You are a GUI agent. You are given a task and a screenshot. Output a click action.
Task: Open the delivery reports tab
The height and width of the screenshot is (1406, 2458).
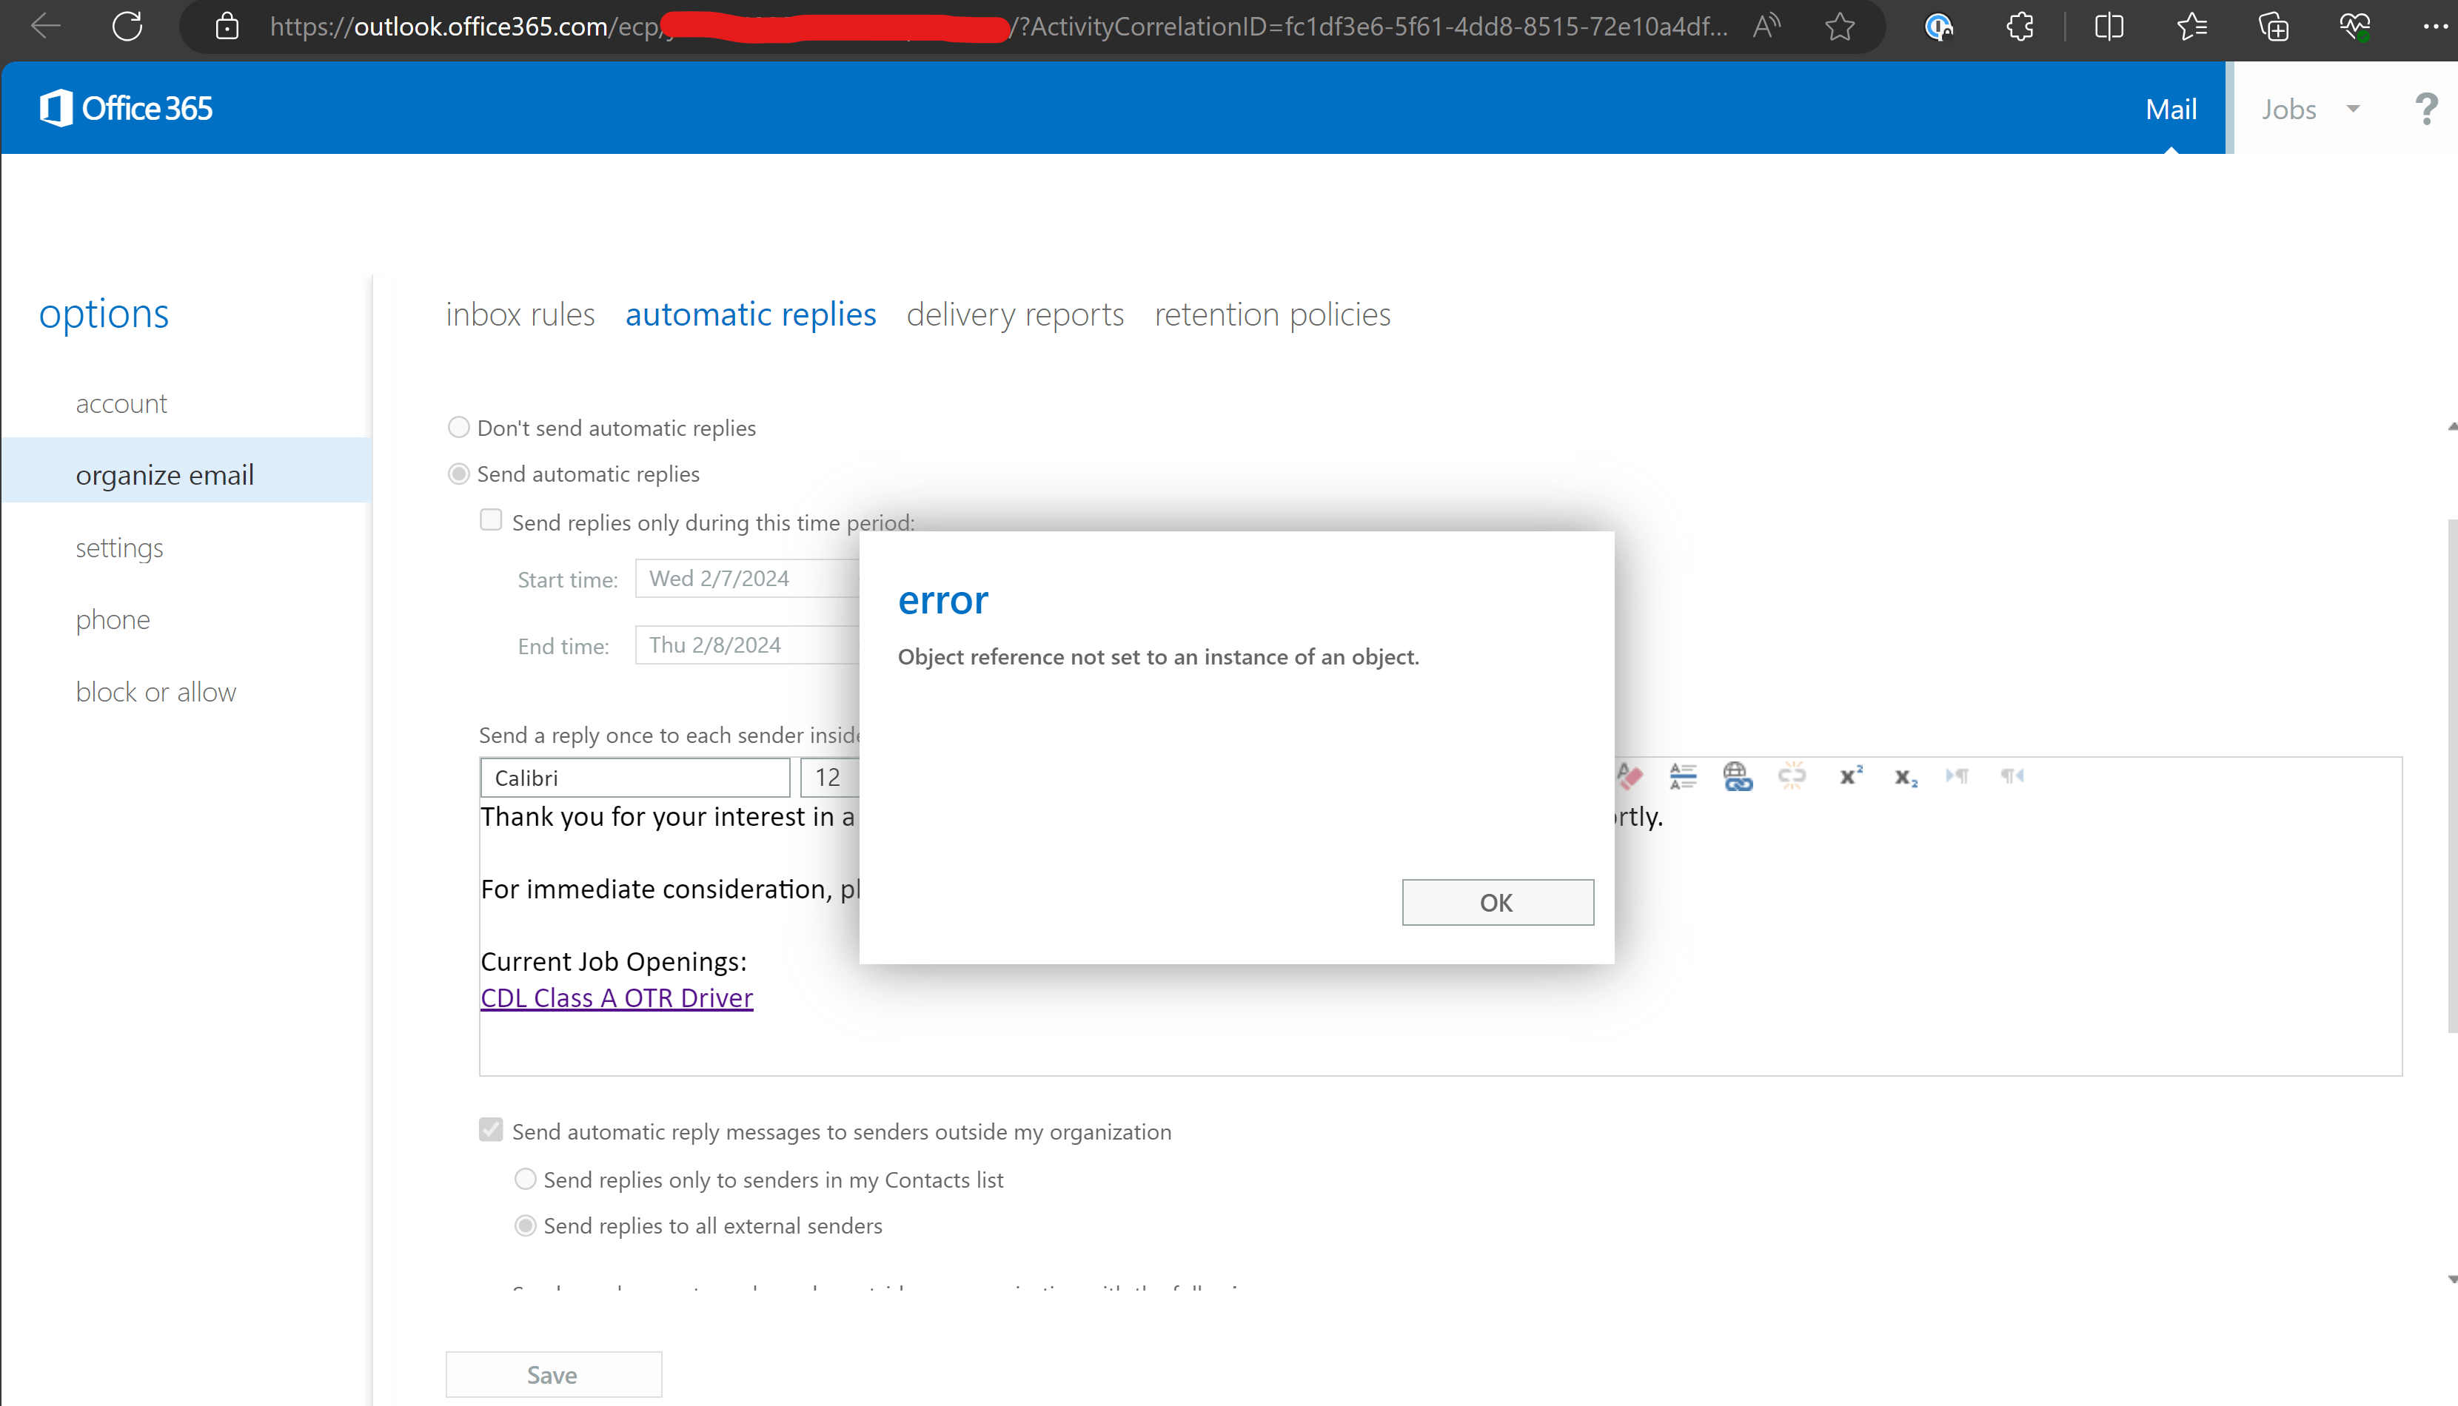(1014, 314)
